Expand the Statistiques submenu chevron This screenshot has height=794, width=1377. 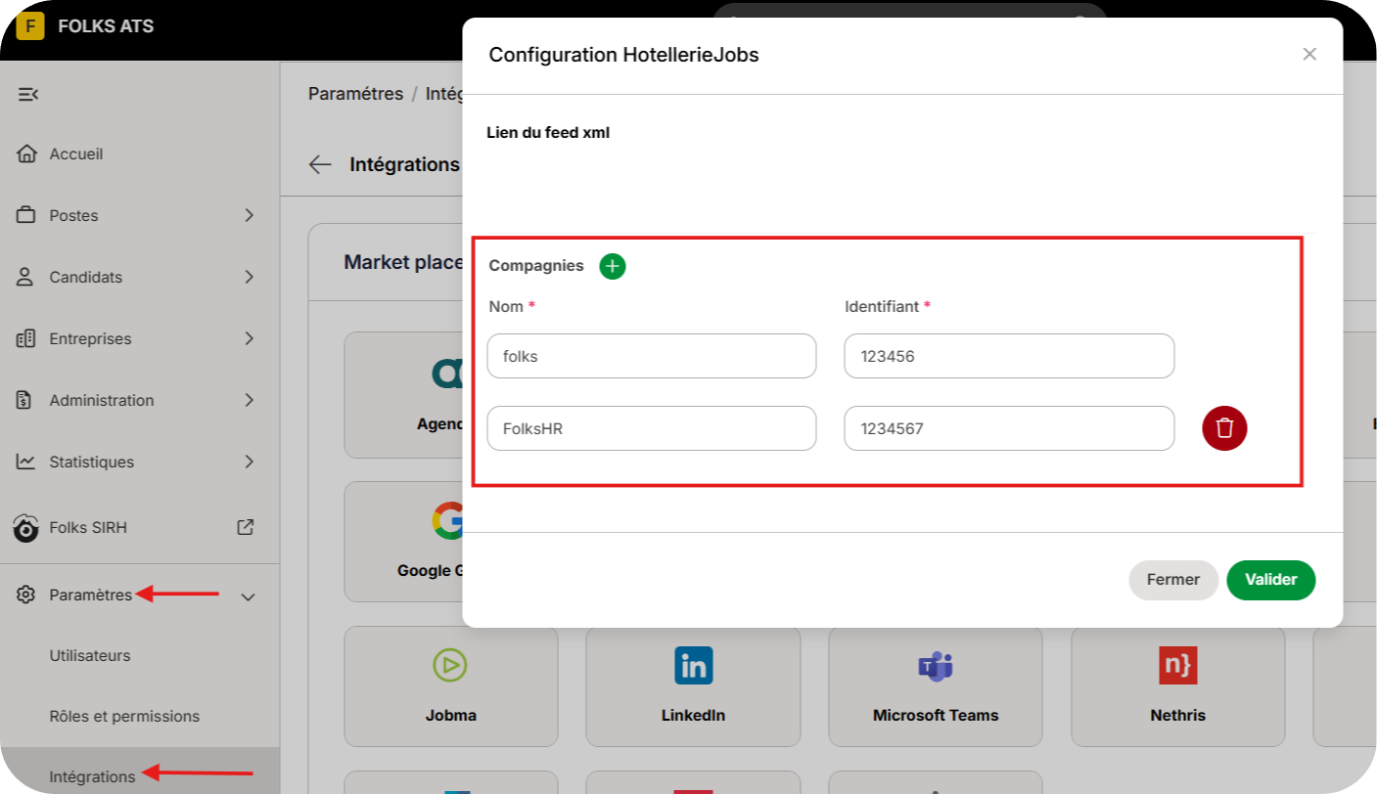click(249, 462)
